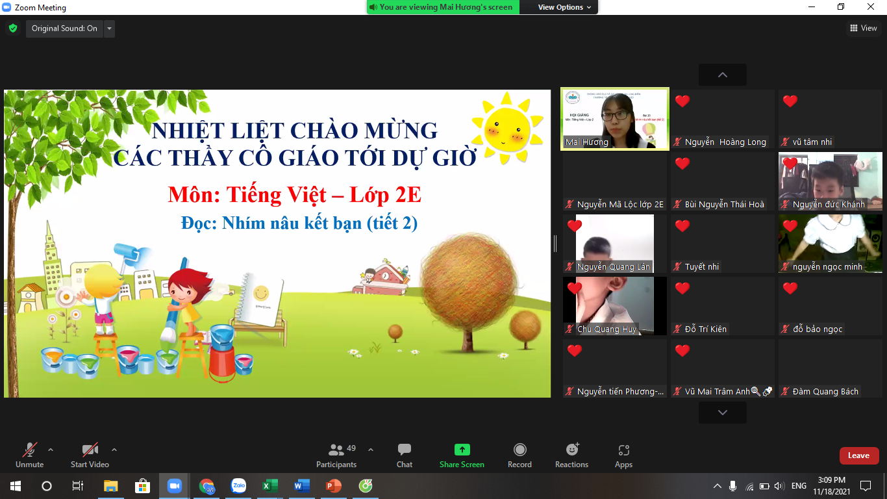Open Zalo from the taskbar

238,486
